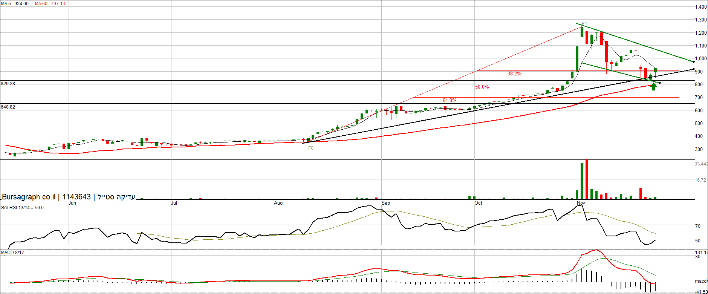Click the 829.28 horizontal line price label
Image resolution: width=708 pixels, height=294 pixels.
pyautogui.click(x=8, y=84)
